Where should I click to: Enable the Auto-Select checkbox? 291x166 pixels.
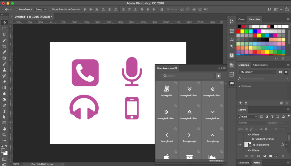click(17, 9)
